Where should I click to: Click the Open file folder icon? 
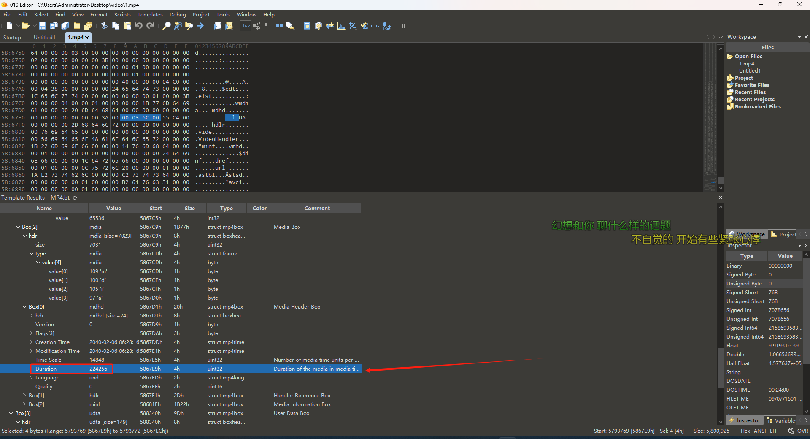(x=26, y=26)
